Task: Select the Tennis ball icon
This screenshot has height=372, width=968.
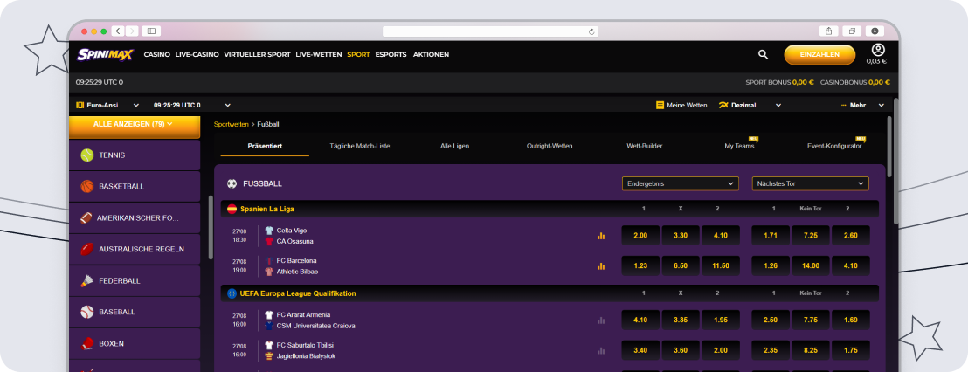Action: click(x=87, y=155)
